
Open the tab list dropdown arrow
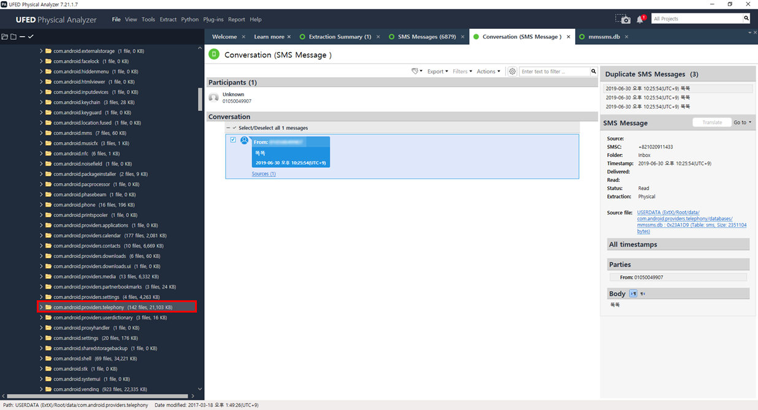tap(750, 32)
